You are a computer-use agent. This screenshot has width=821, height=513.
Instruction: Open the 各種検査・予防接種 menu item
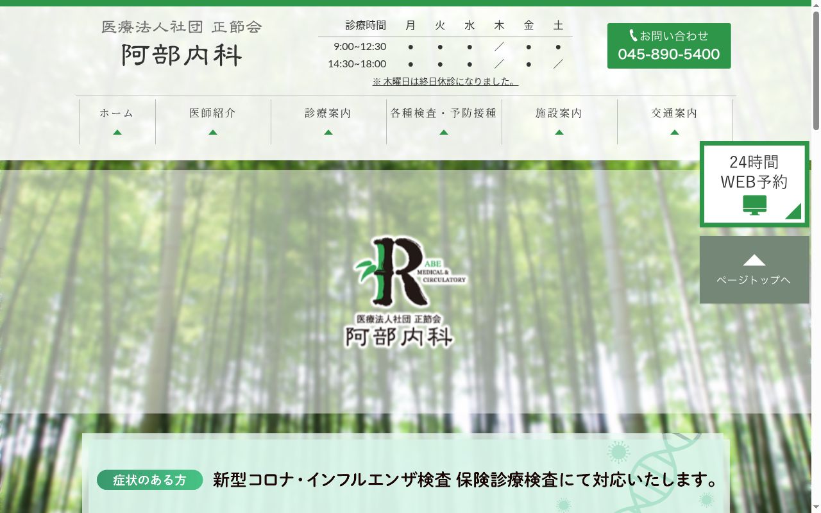coord(444,121)
